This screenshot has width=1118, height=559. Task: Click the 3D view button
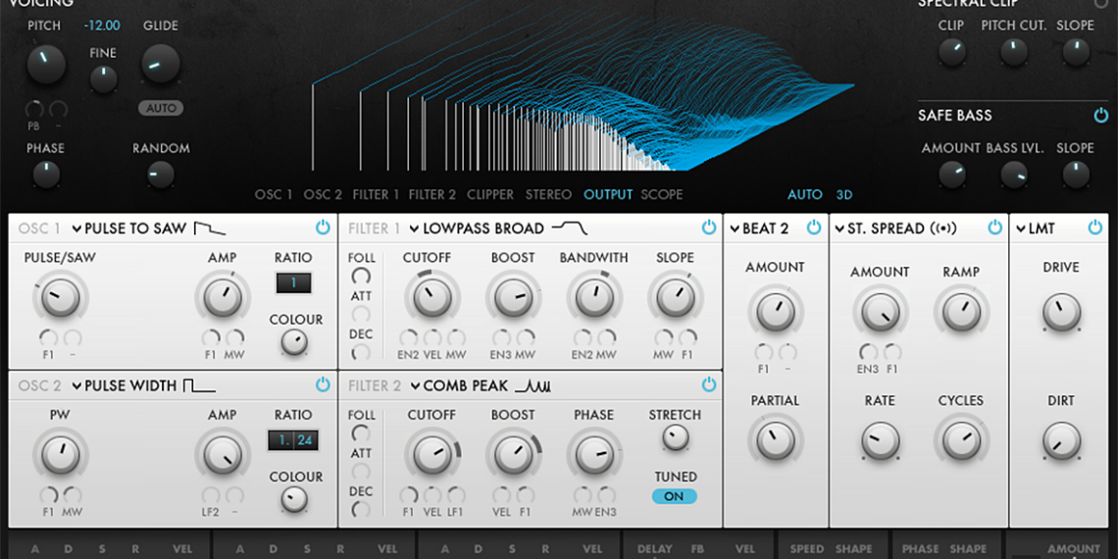click(844, 194)
